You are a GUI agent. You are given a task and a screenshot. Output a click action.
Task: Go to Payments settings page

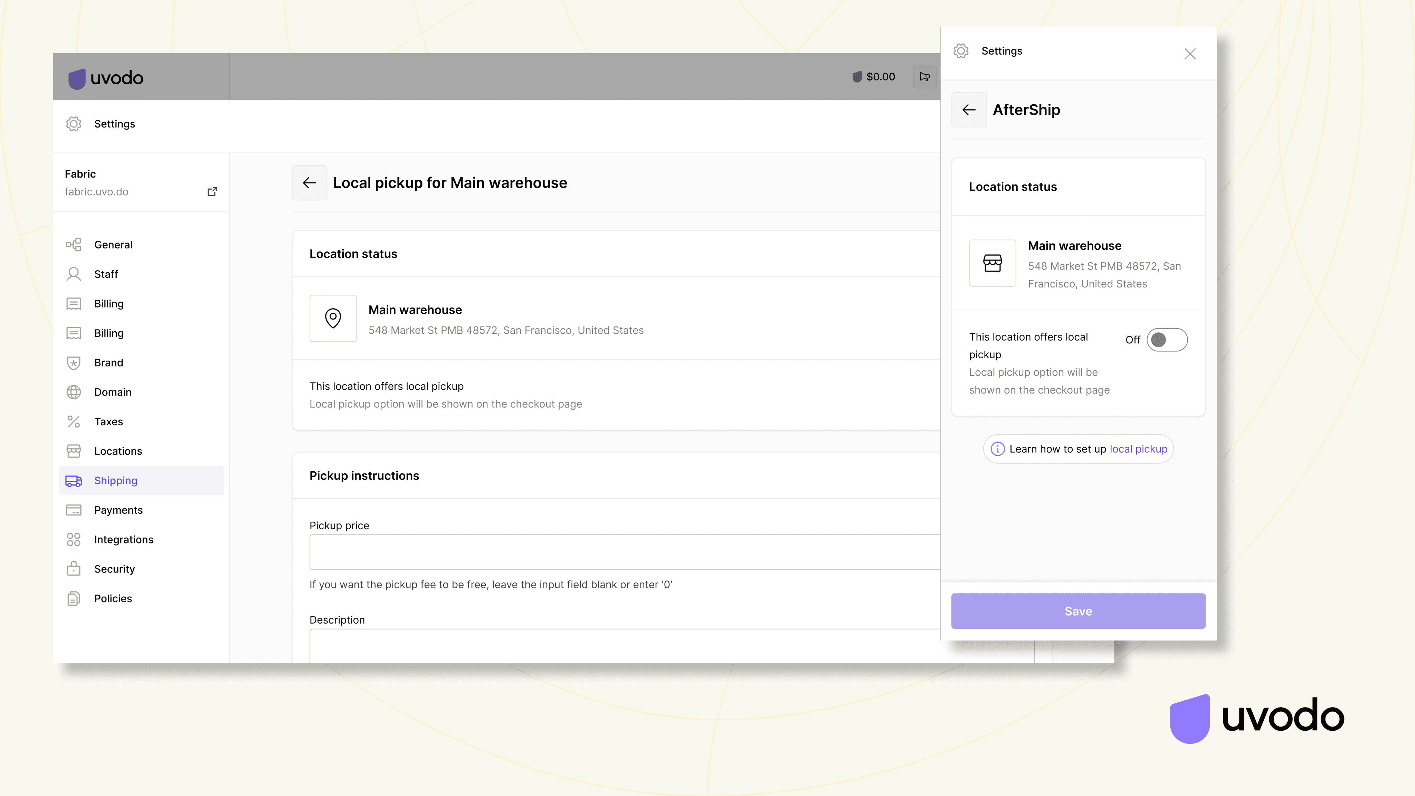pyautogui.click(x=118, y=510)
